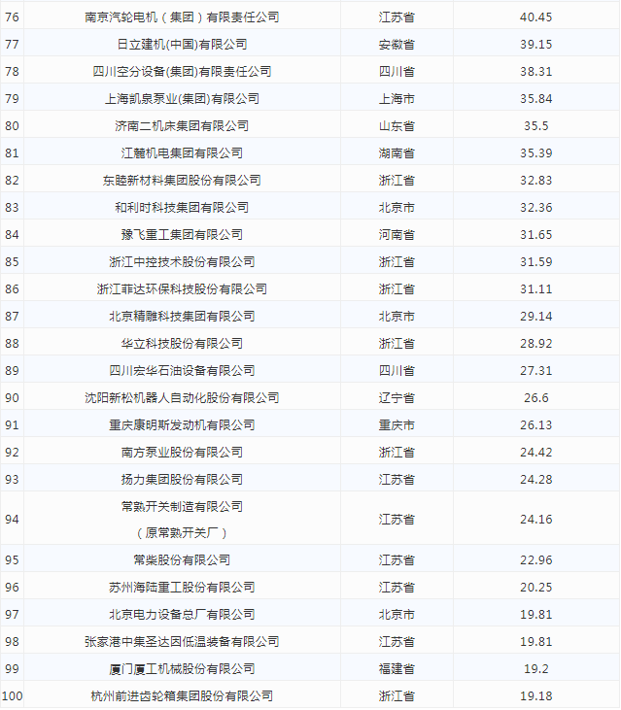Click the value 32.83

coord(535,181)
